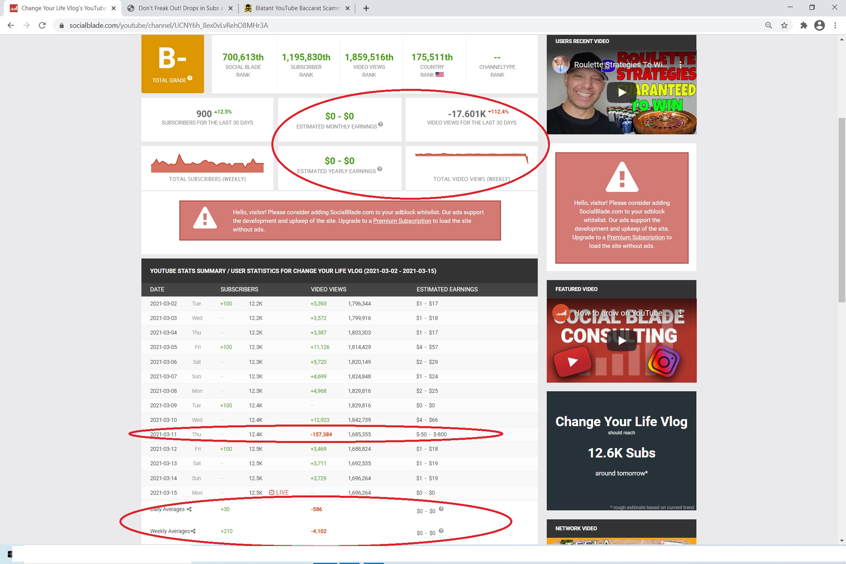Bookmark this page with the star icon
This screenshot has width=846, height=564.
pyautogui.click(x=784, y=25)
